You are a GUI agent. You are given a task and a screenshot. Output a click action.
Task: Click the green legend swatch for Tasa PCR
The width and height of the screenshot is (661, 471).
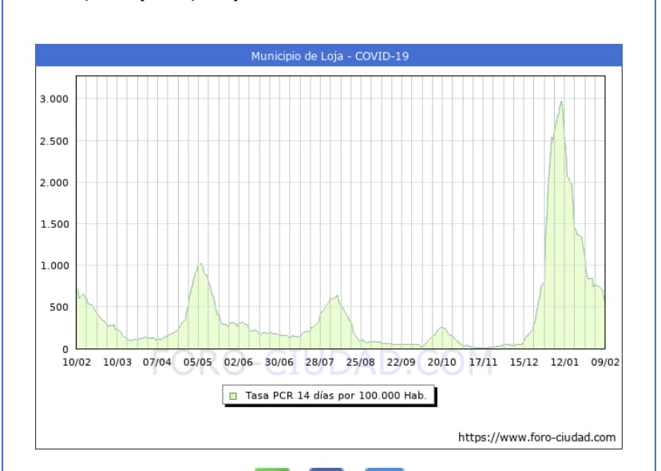(233, 395)
